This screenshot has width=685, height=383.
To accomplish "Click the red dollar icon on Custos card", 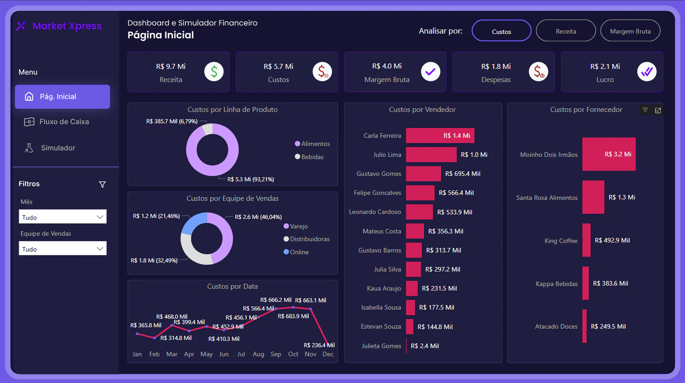I will click(322, 72).
